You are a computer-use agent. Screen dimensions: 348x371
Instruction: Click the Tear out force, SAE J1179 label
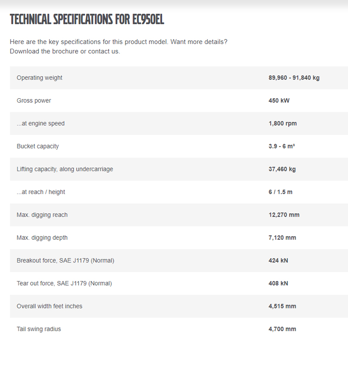(x=64, y=283)
